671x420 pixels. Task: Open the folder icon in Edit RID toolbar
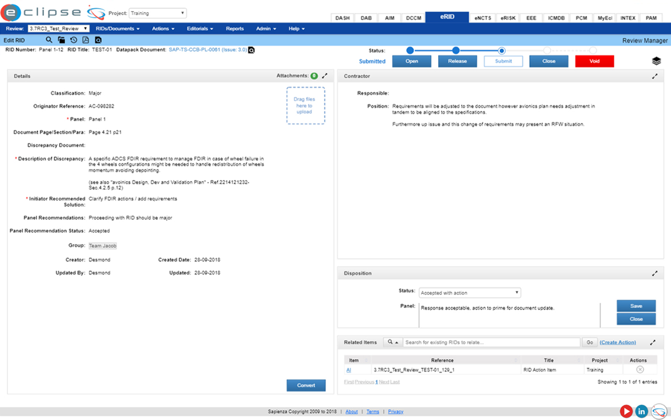tap(61, 40)
